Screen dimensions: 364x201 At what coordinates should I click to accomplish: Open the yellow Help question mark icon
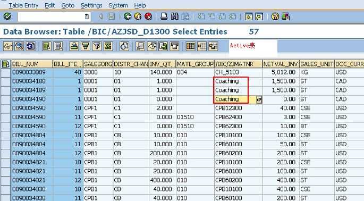coord(275,16)
